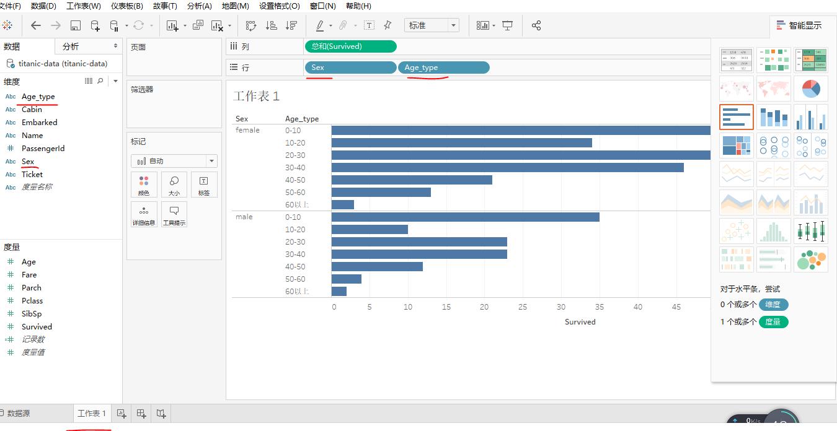
Task: Click the Age_type pill on rows shelf
Action: click(444, 67)
